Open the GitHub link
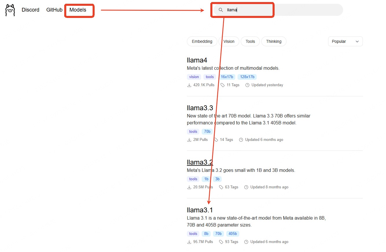 [x=54, y=10]
